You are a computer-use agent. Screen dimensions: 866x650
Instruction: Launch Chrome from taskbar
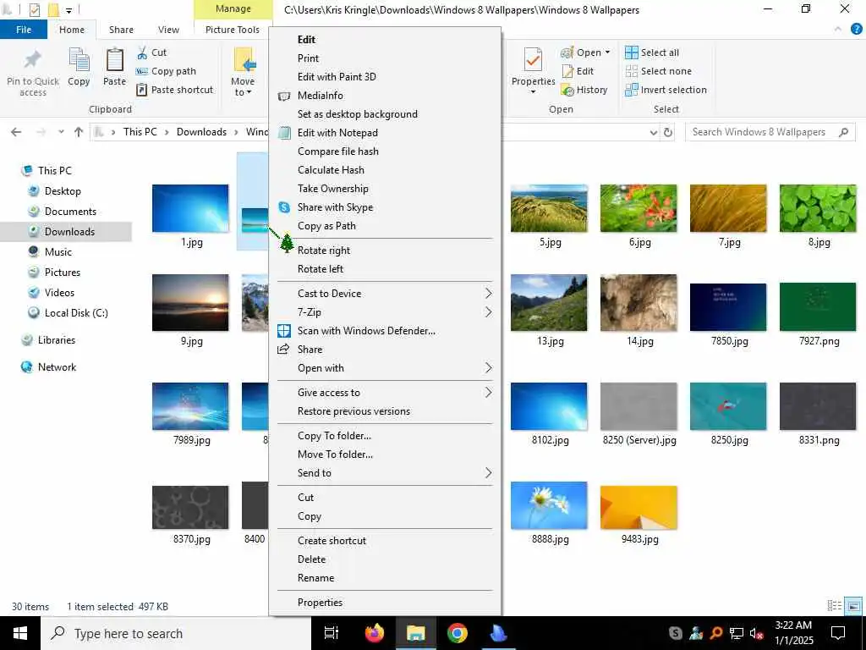(x=458, y=633)
